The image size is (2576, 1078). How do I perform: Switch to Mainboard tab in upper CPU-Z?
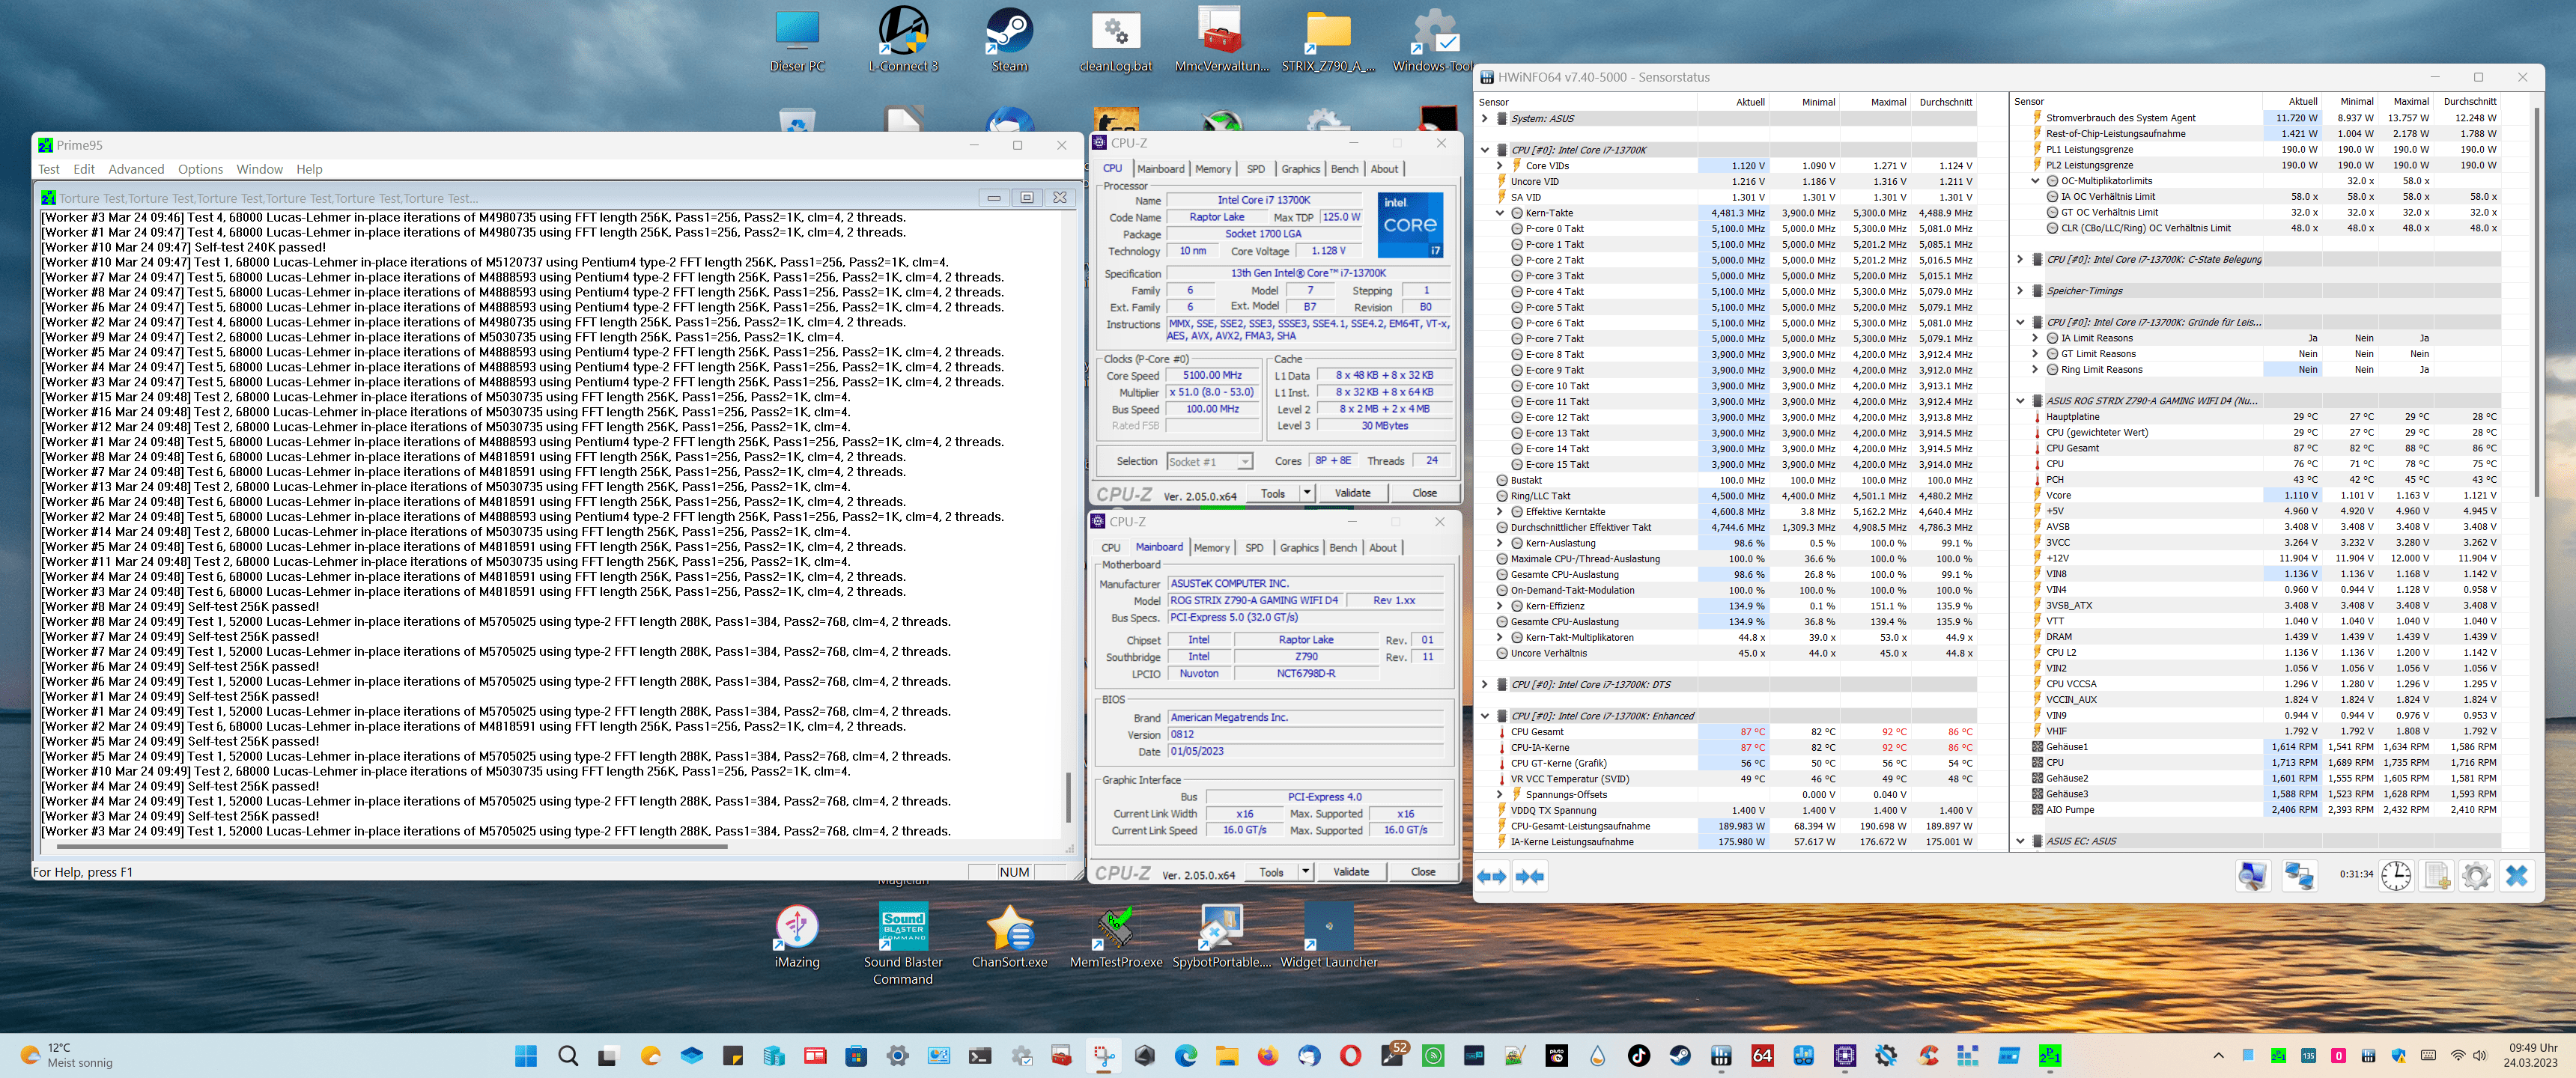1160,169
